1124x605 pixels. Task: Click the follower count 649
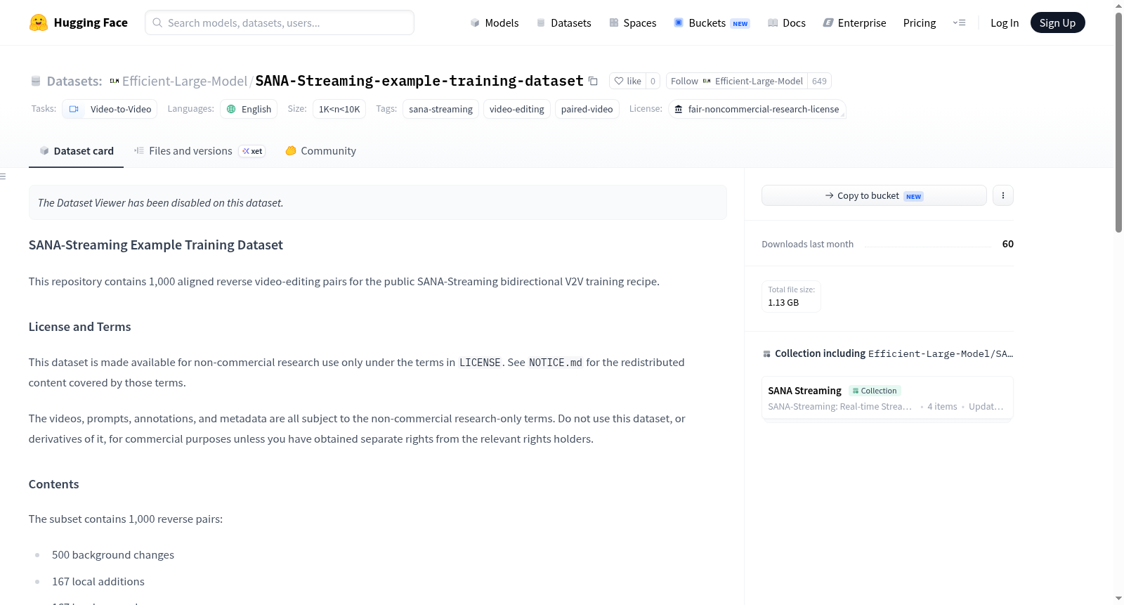pos(819,81)
